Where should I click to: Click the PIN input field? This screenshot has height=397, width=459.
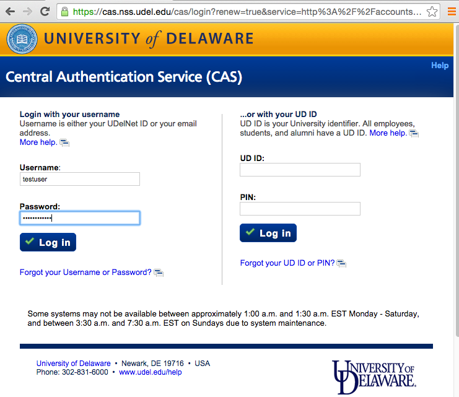tap(300, 209)
